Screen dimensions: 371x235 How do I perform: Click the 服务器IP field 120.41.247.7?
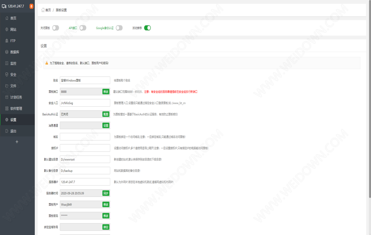pyautogui.click(x=85, y=182)
